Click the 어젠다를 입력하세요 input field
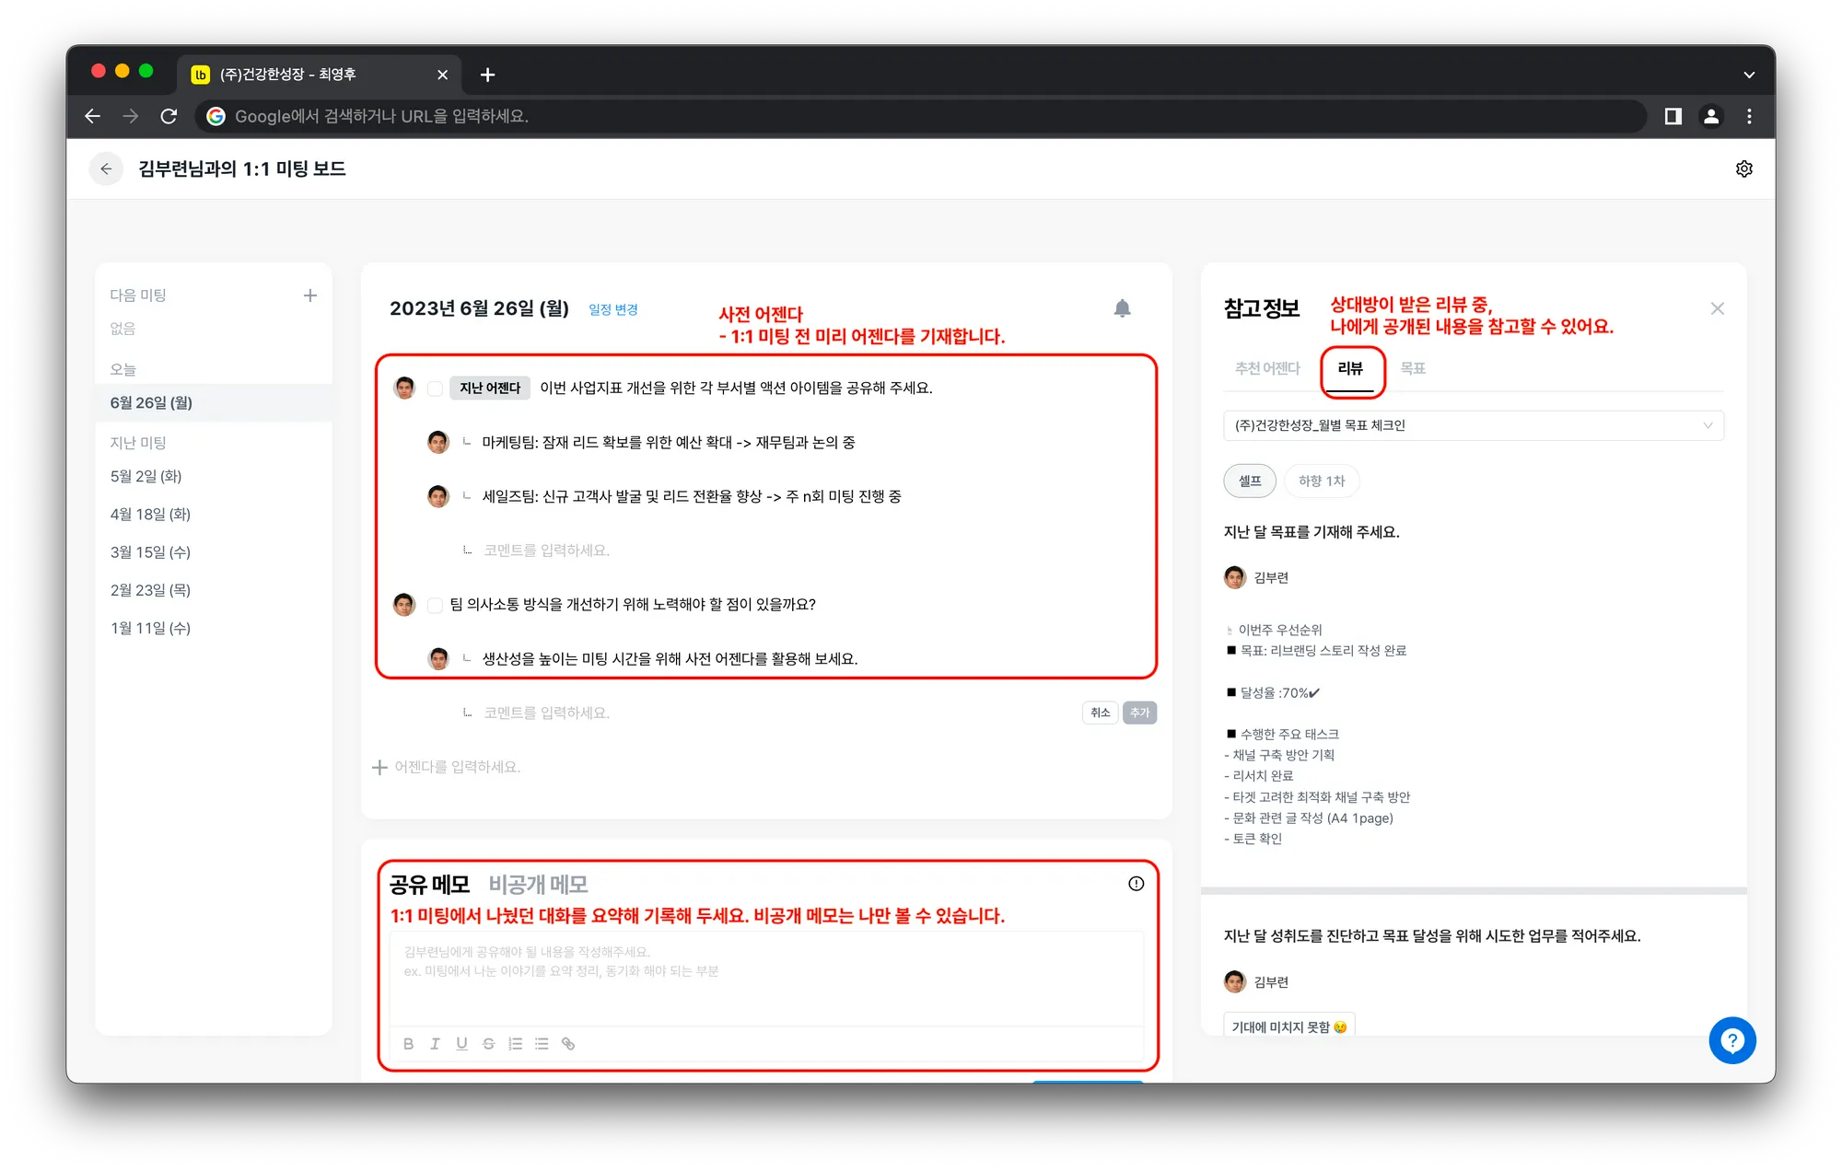 pyautogui.click(x=458, y=767)
